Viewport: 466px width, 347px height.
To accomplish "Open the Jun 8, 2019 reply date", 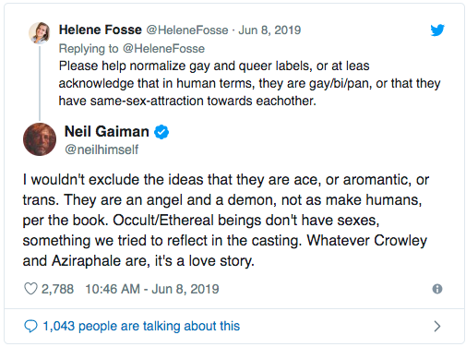I will (269, 30).
